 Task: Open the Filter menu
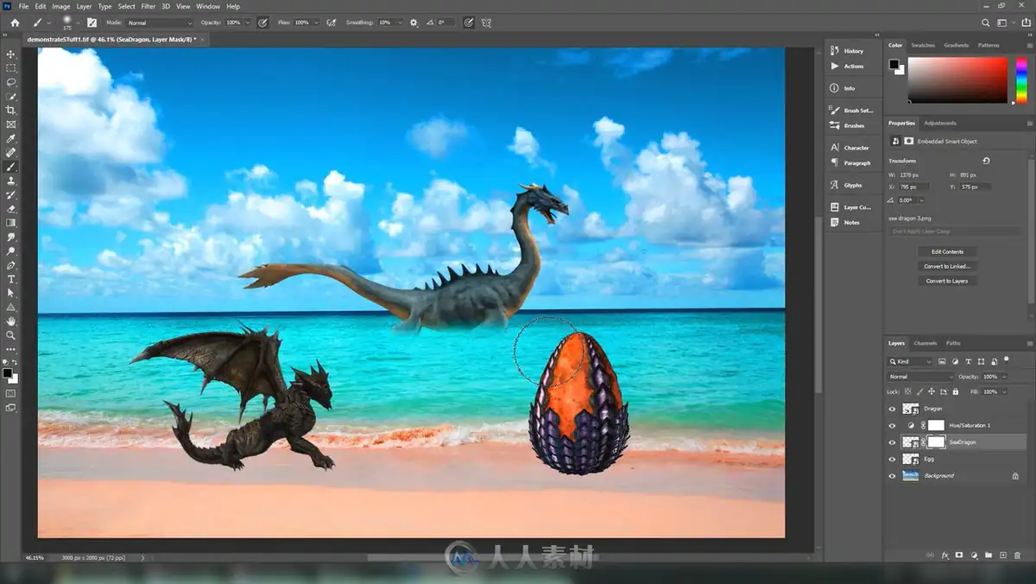[x=148, y=6]
